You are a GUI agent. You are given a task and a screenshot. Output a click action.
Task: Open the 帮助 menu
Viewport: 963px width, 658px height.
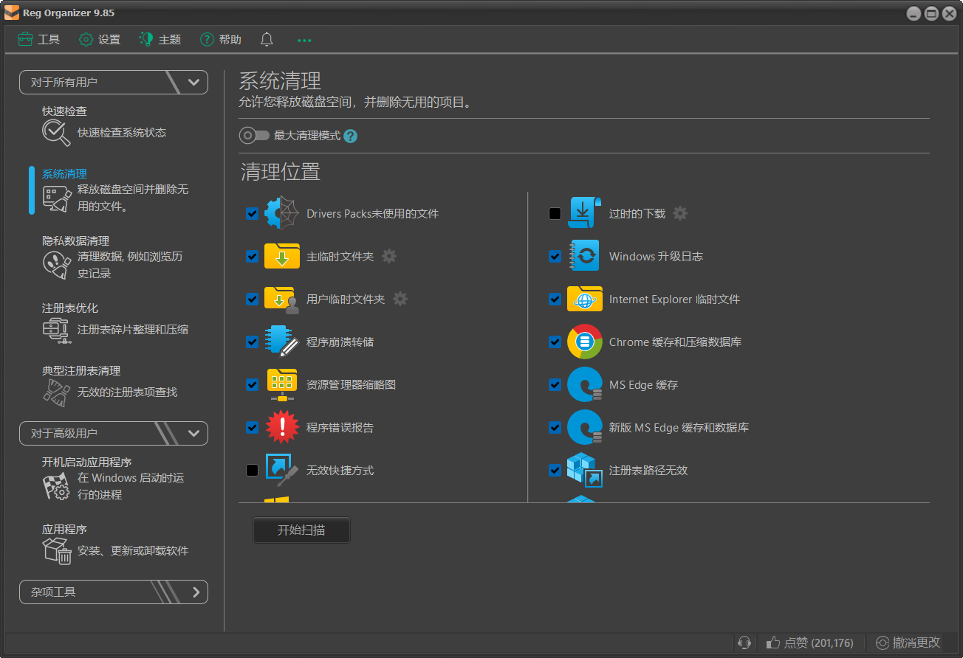coord(221,40)
